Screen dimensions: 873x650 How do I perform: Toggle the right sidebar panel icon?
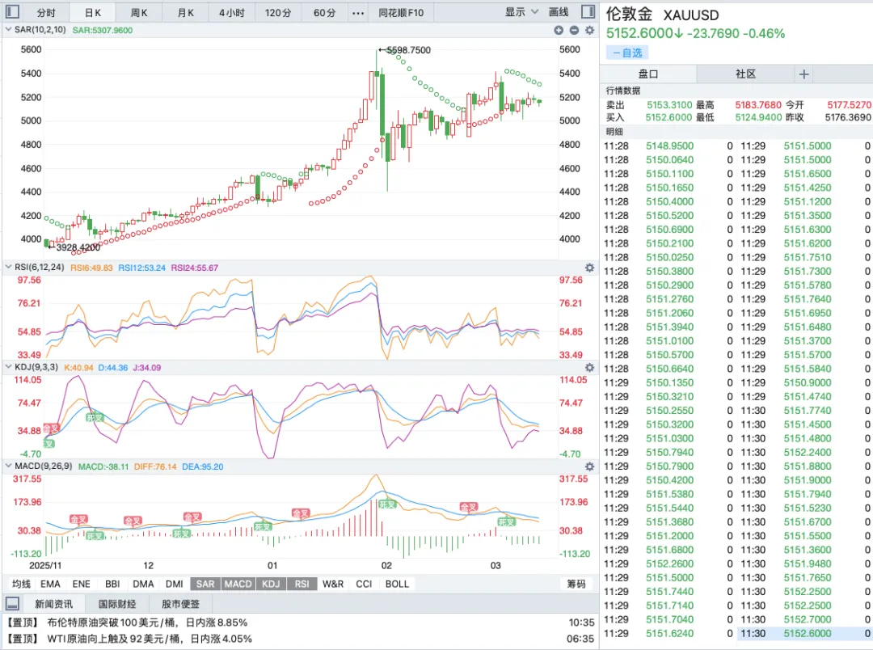click(588, 13)
